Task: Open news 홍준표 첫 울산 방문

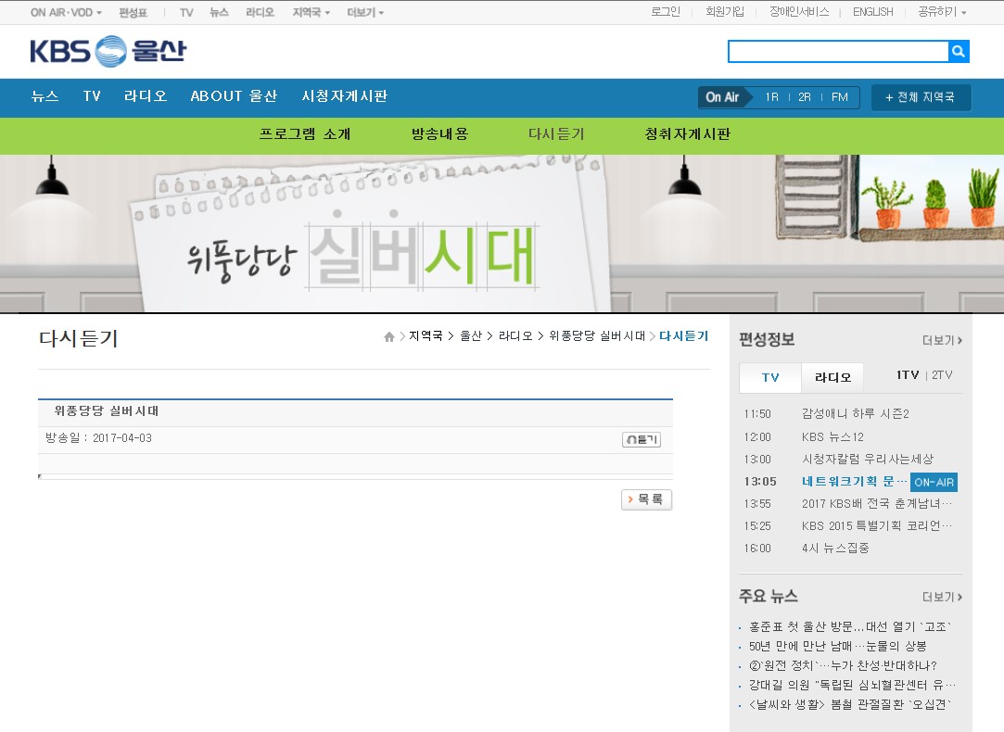Action: [850, 627]
